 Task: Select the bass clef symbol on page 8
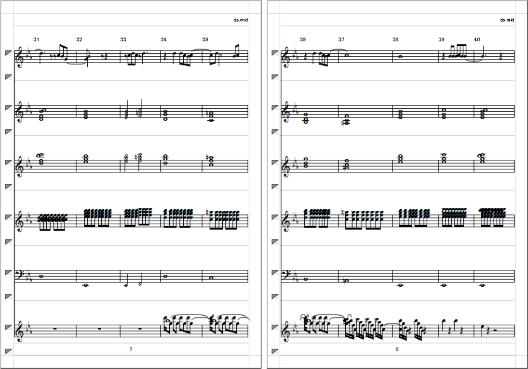coord(285,275)
